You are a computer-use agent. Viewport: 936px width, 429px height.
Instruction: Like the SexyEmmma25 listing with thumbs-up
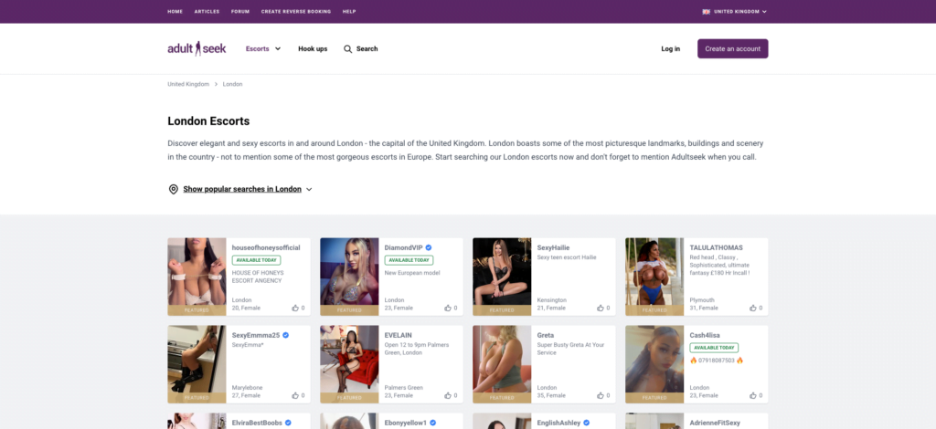pos(295,395)
